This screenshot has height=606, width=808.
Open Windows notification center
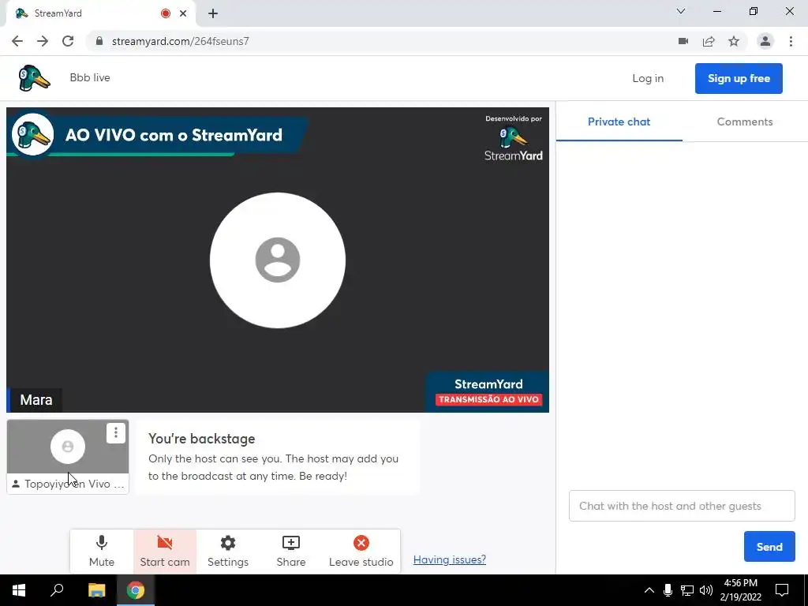click(782, 590)
